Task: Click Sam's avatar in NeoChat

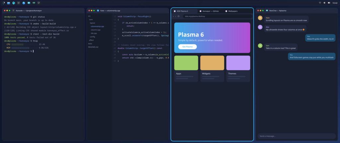Action: (x=260, y=46)
